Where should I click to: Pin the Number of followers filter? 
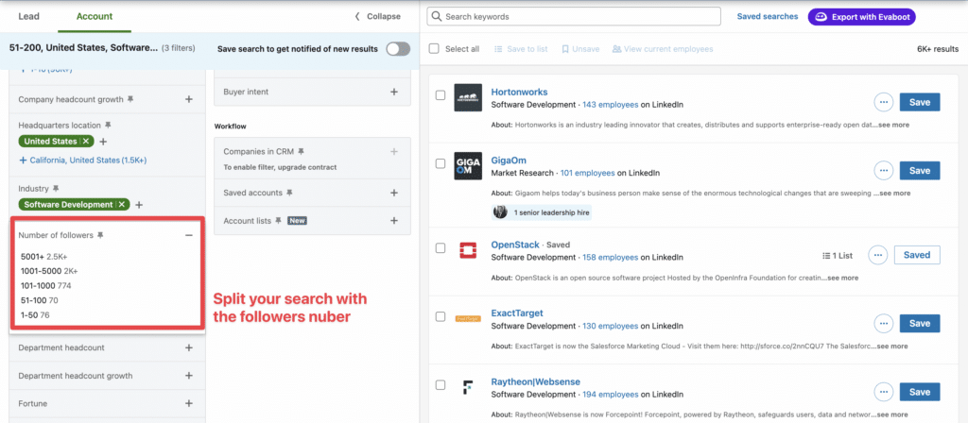point(100,235)
